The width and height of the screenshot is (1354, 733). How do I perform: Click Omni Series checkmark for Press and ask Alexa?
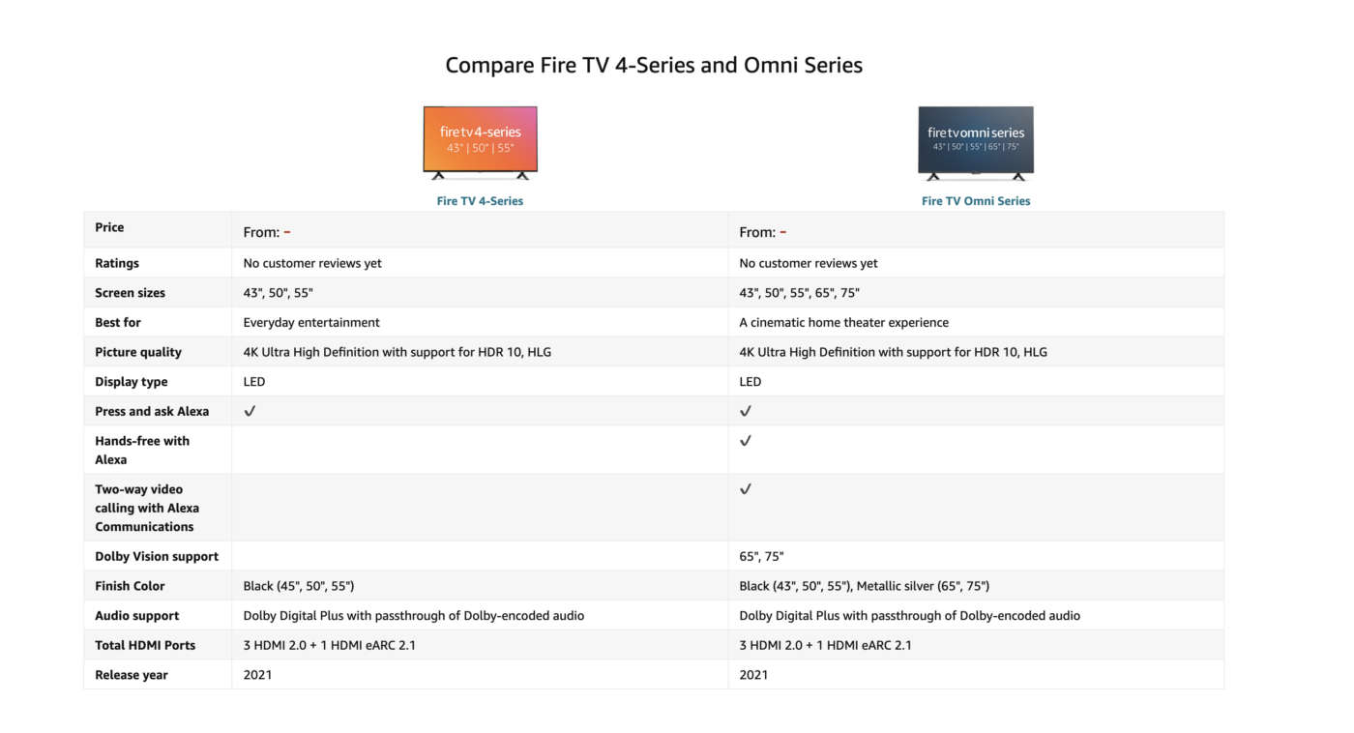click(745, 411)
